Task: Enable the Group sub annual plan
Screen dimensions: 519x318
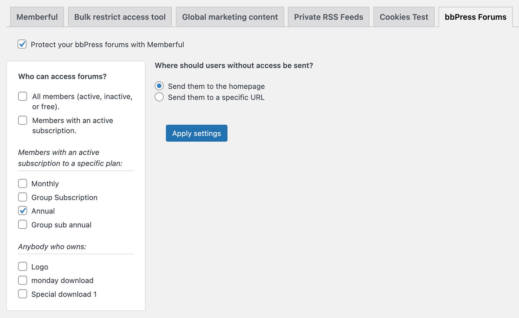Action: 22,224
